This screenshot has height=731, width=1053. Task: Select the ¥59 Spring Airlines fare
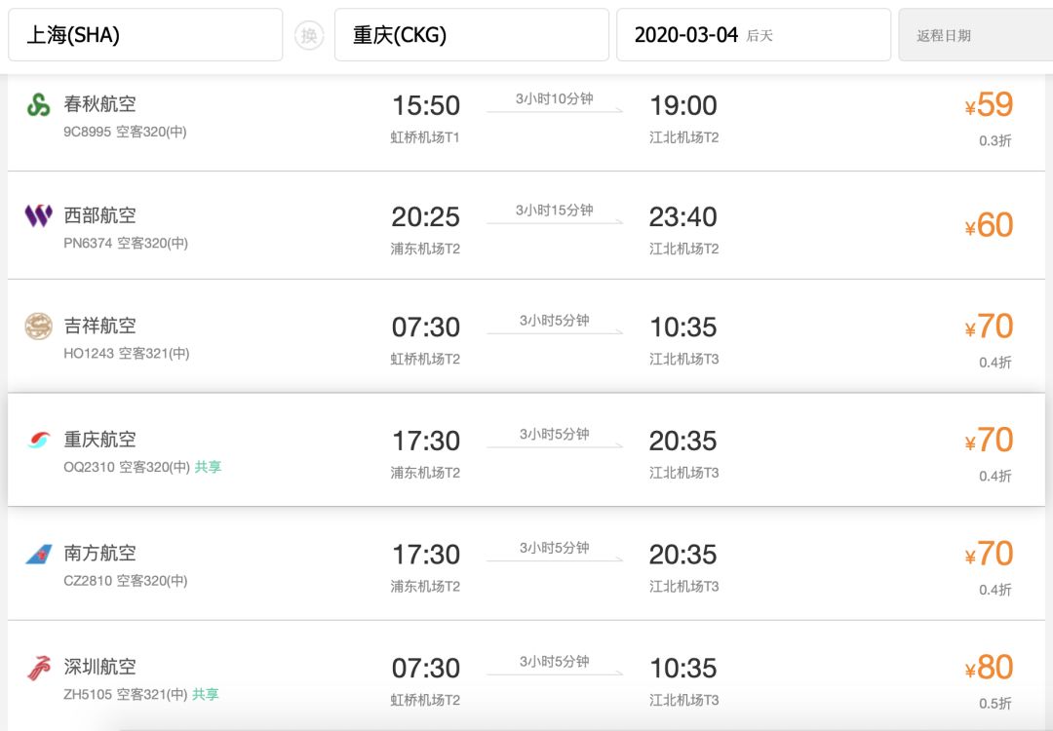pyautogui.click(x=989, y=104)
